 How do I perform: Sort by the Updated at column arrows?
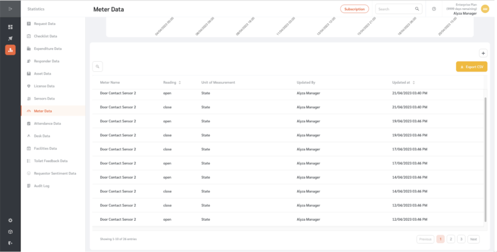point(414,83)
